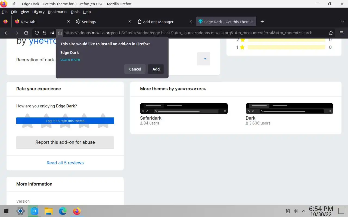Screen dimensions: 348x217
Task: Click the Dark theme title link
Action: (x=250, y=118)
